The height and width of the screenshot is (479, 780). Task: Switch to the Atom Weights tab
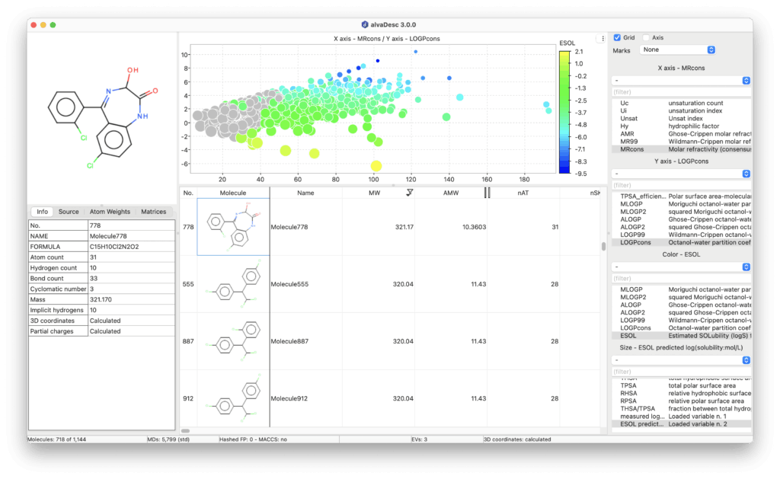(x=110, y=212)
